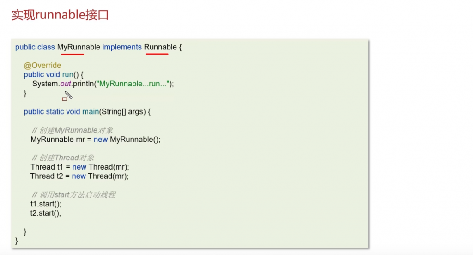
Task: Click the "MyRunnable...run..." string literal
Action: pos(133,84)
